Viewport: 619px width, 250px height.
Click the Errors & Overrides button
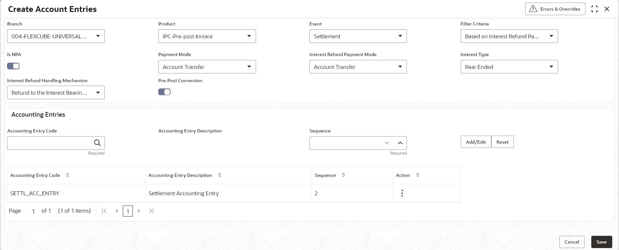(x=555, y=9)
